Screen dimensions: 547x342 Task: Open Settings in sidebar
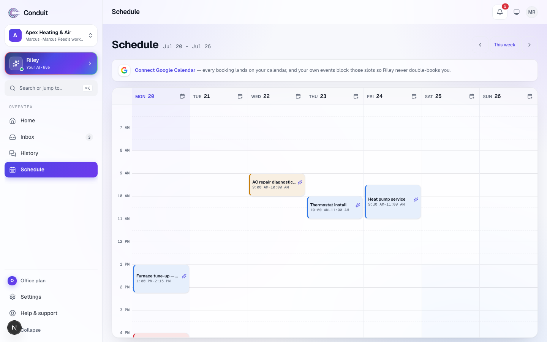tap(51, 297)
